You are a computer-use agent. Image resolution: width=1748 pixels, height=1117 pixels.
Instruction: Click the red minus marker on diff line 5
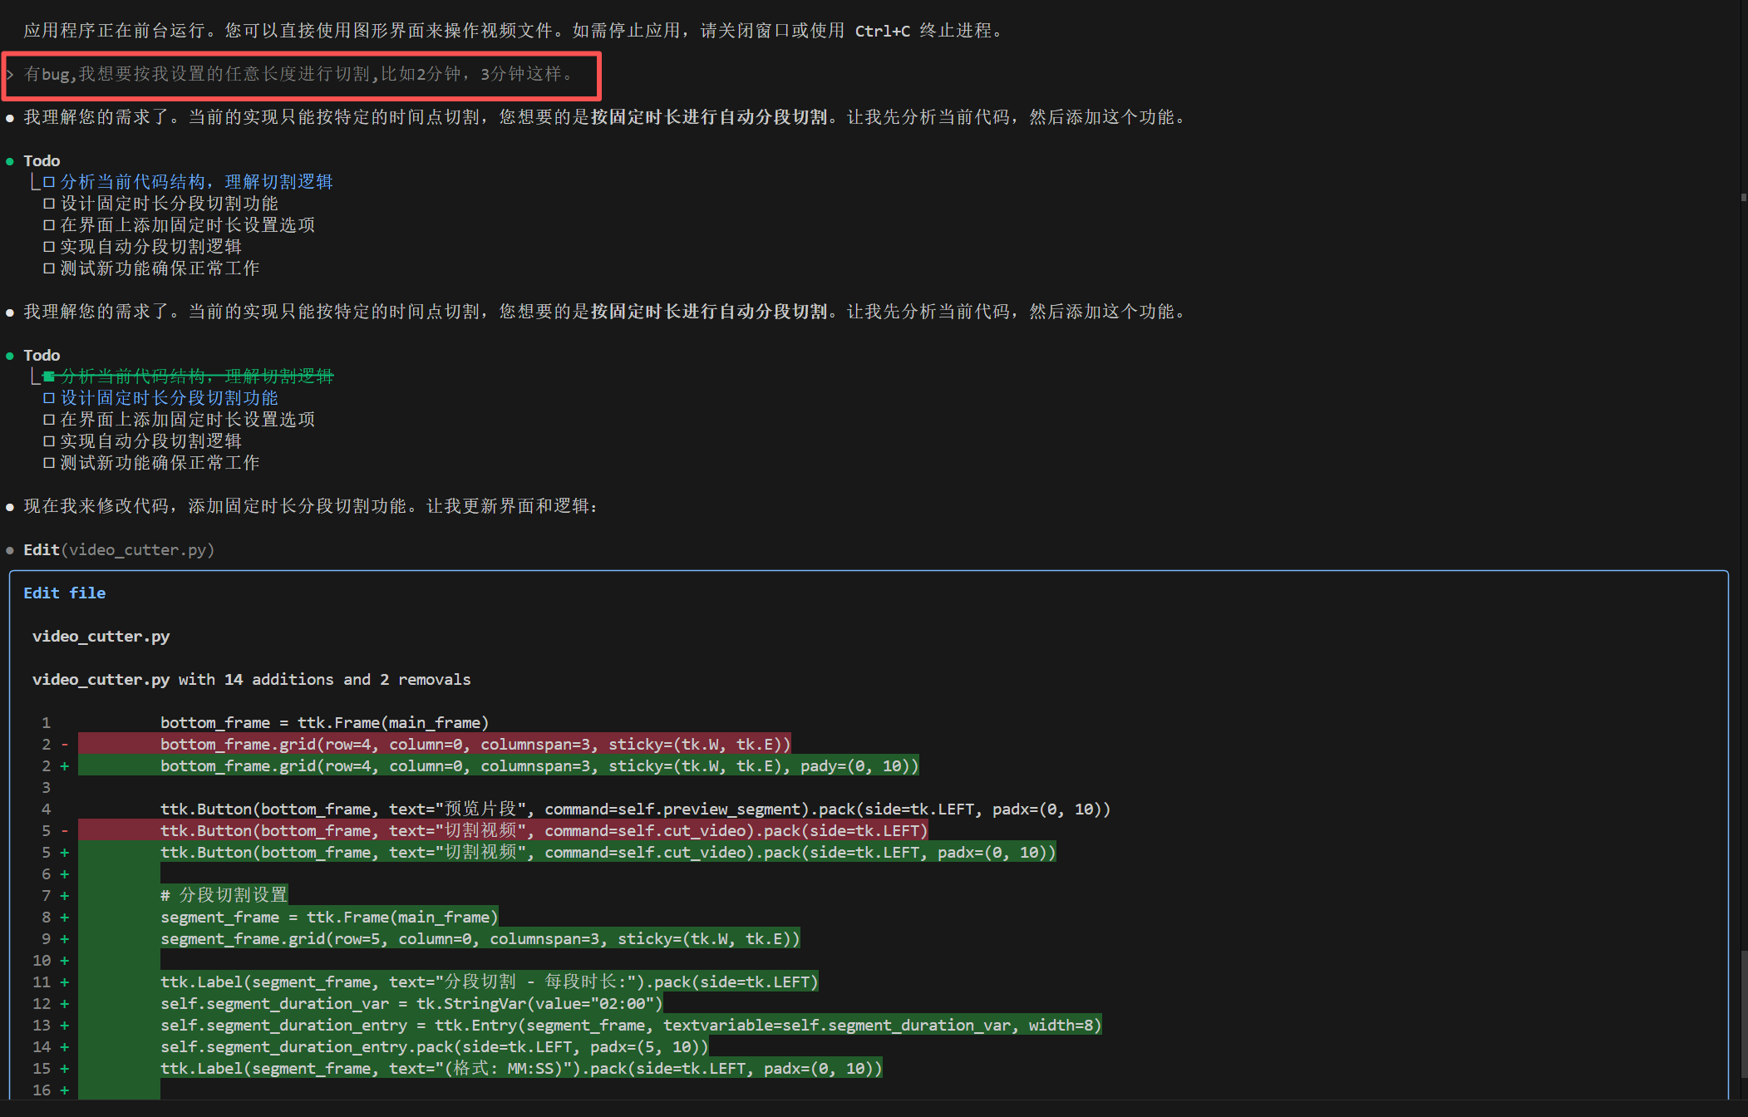click(x=64, y=830)
